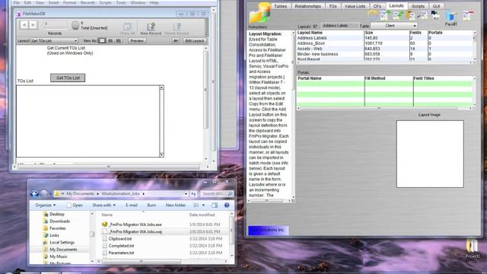The height and width of the screenshot is (274, 487).
Task: Click the yellow refresh arc icon in Layouts toolbar
Action: click(372, 14)
